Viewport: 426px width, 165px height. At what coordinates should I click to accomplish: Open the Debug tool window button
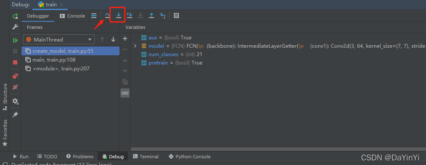point(113,157)
